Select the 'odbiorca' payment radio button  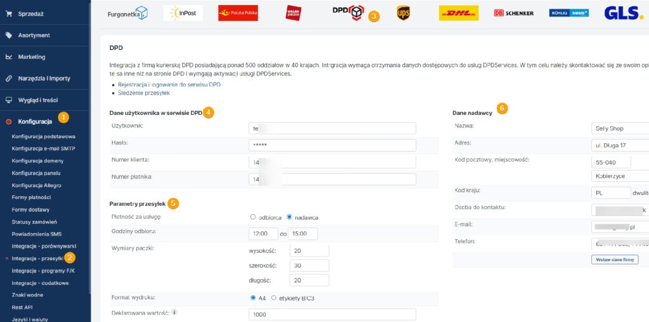point(254,217)
